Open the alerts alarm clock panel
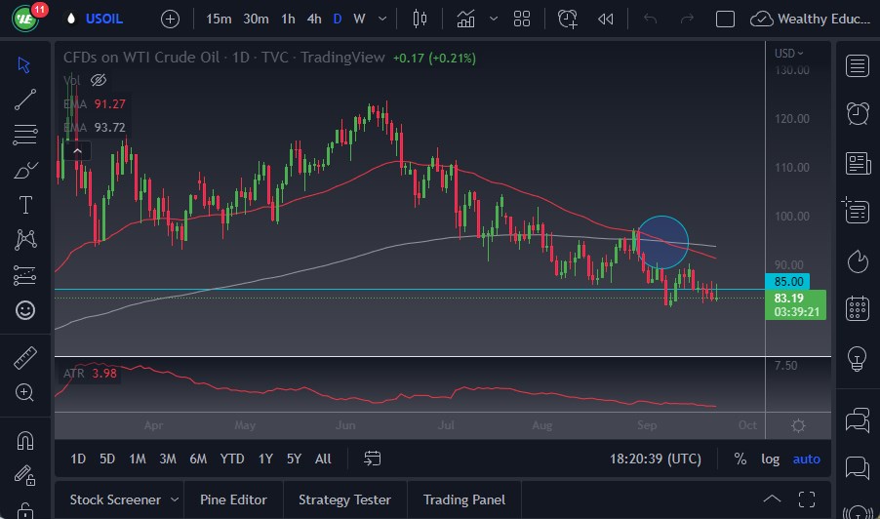This screenshot has width=880, height=519. 858,113
